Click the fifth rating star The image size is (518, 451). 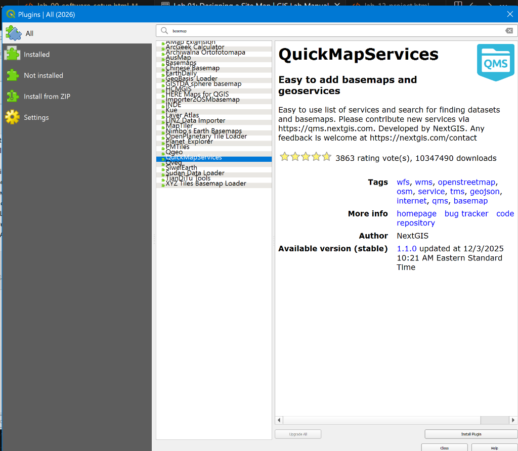(x=326, y=157)
